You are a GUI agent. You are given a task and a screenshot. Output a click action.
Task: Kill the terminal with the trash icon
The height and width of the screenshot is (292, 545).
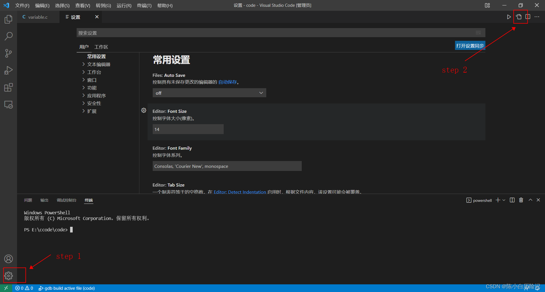click(521, 200)
